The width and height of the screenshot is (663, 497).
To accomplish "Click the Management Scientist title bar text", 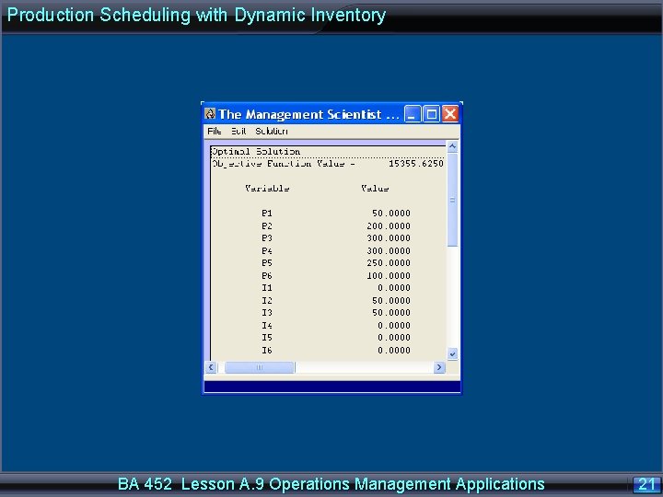I will 308,114.
